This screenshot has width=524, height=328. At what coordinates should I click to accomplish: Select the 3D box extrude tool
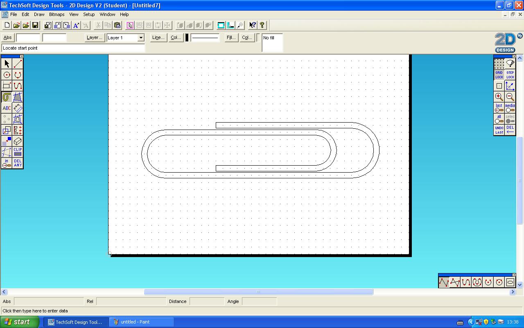[x=17, y=141]
